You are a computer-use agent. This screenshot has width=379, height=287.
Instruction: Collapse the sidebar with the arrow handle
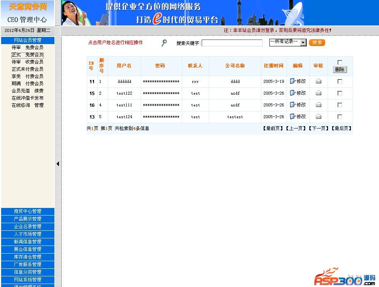coord(58,164)
